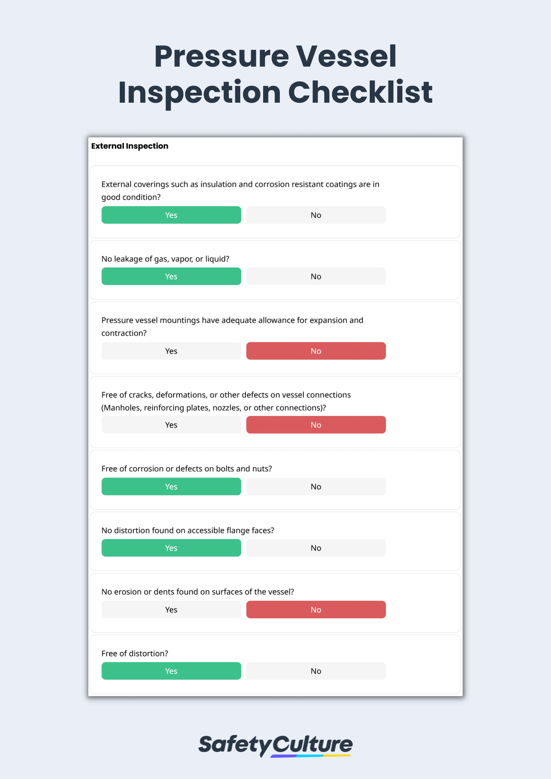Select No for external coverings condition question
This screenshot has height=779, width=551.
pyautogui.click(x=316, y=215)
